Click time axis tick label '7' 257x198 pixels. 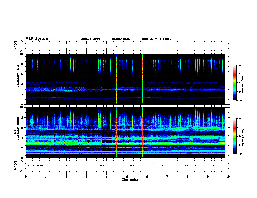coord(167,177)
